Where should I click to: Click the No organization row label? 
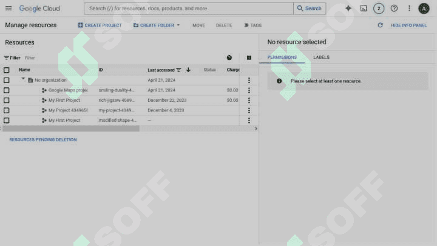pos(50,80)
